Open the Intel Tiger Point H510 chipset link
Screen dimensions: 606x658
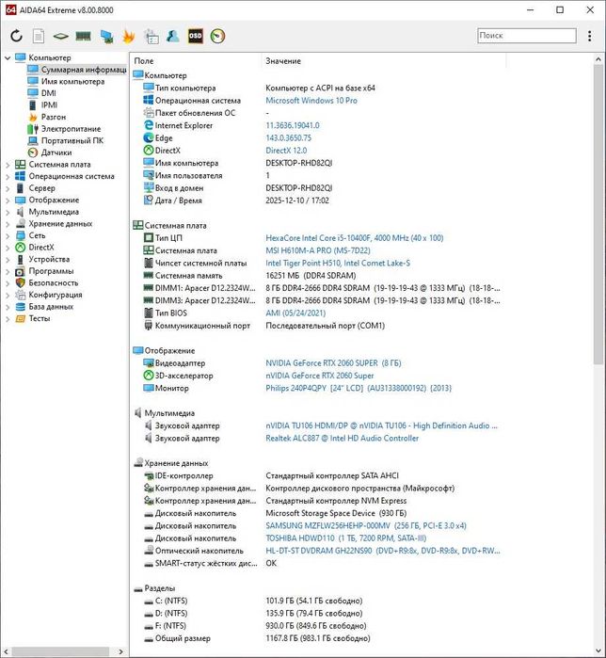click(338, 264)
